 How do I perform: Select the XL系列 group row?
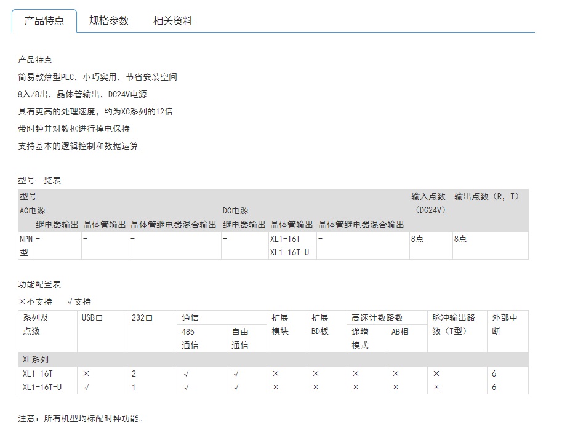pyautogui.click(x=36, y=359)
